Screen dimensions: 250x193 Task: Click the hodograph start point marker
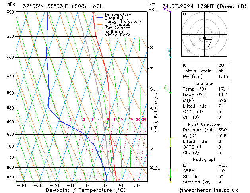coord(205,38)
